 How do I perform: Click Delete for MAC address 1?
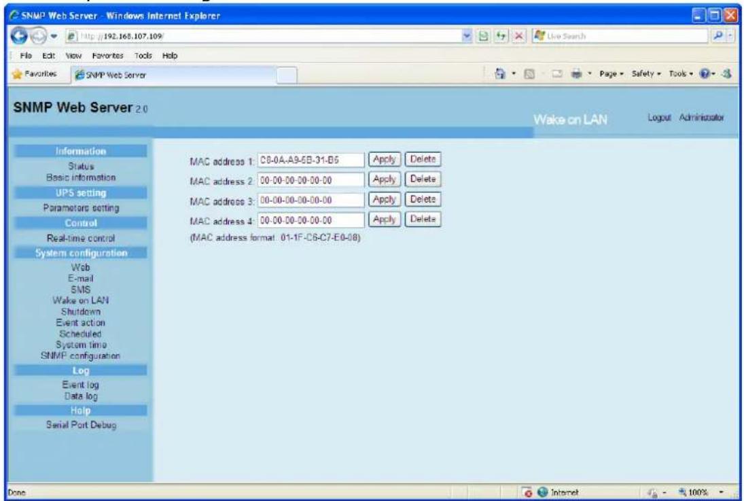click(x=423, y=160)
